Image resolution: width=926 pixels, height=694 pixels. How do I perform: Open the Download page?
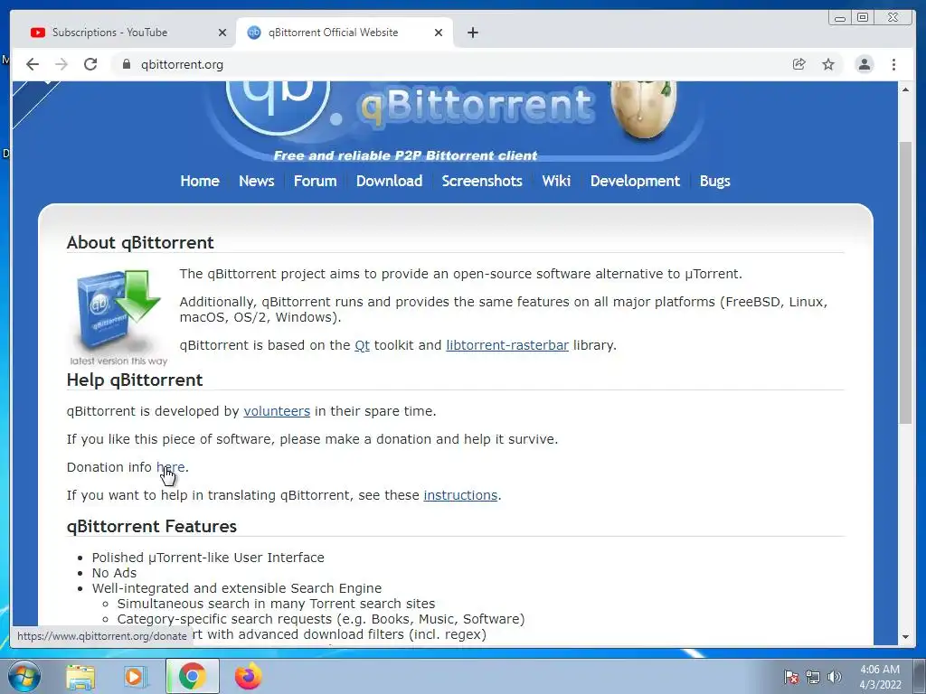389,181
